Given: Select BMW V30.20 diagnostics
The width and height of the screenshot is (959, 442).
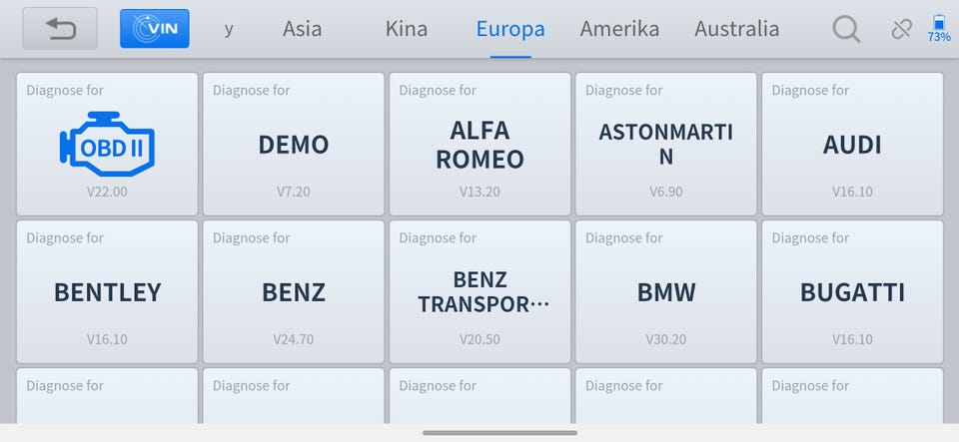Looking at the screenshot, I should click(666, 291).
